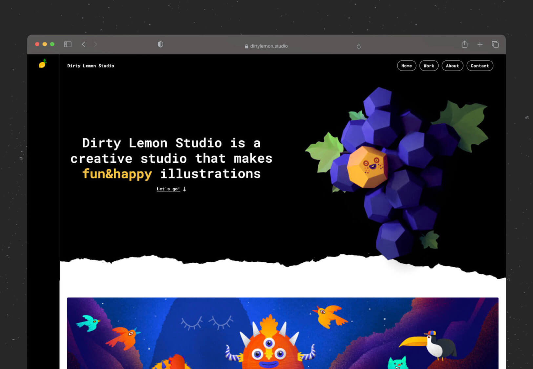The height and width of the screenshot is (369, 533).
Task: Open the Contact nav item
Action: [x=480, y=66]
